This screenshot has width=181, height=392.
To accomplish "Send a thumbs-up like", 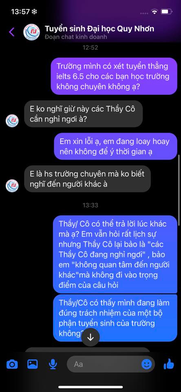I will pos(169,364).
